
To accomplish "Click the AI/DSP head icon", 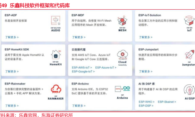I will (189, 92).
